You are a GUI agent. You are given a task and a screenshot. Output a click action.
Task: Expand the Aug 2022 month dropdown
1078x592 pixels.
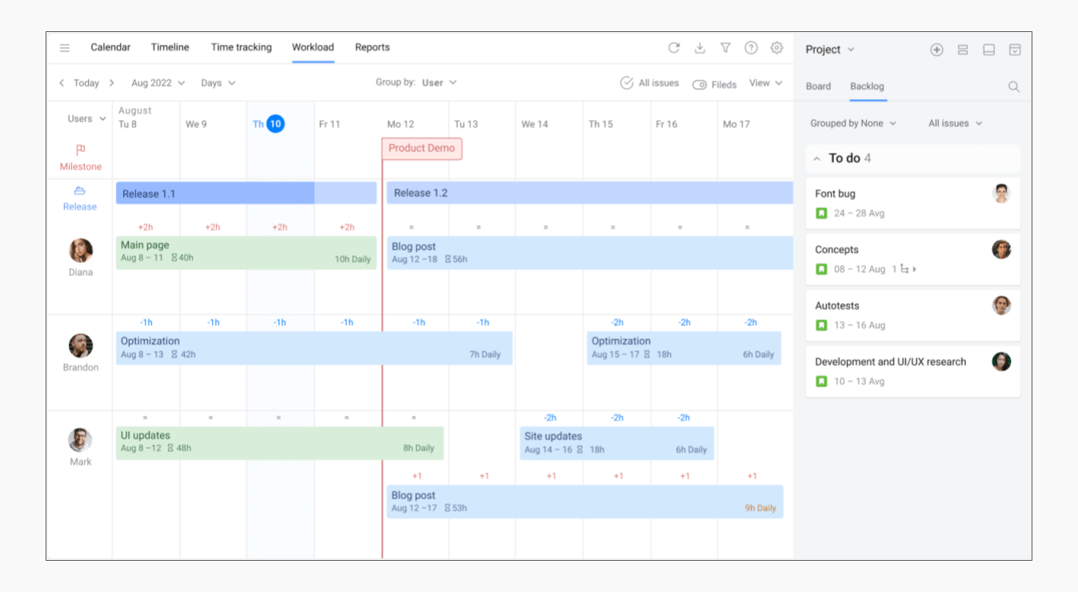coord(158,83)
